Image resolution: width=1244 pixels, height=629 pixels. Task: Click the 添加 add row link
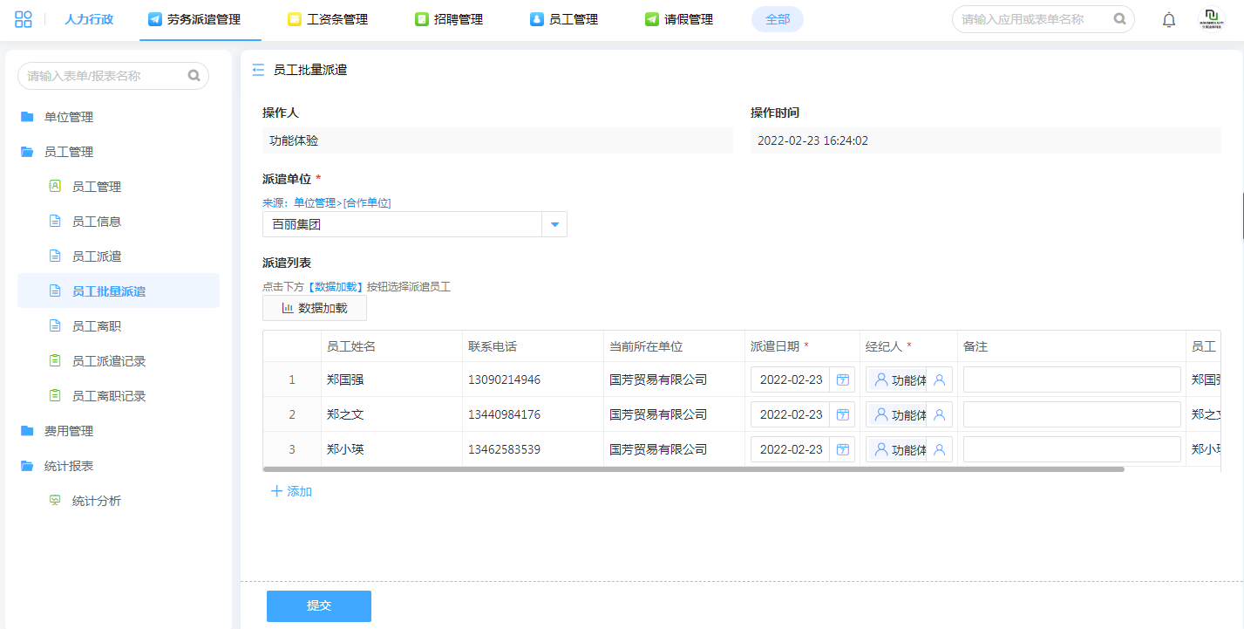pyautogui.click(x=291, y=491)
